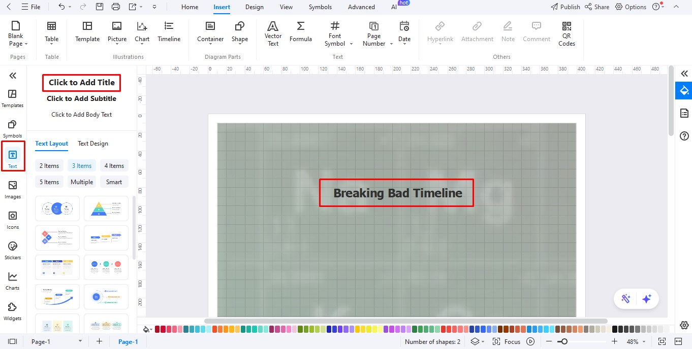Open Options in the title bar
Image resolution: width=692 pixels, height=349 pixels.
(x=631, y=7)
